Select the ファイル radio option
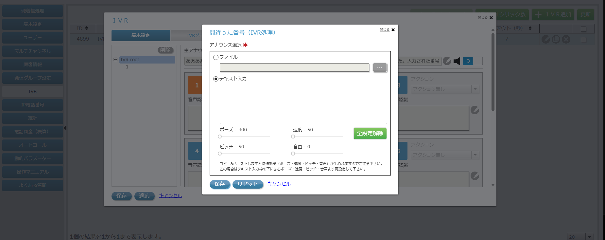This screenshot has height=240, width=605. click(x=216, y=57)
